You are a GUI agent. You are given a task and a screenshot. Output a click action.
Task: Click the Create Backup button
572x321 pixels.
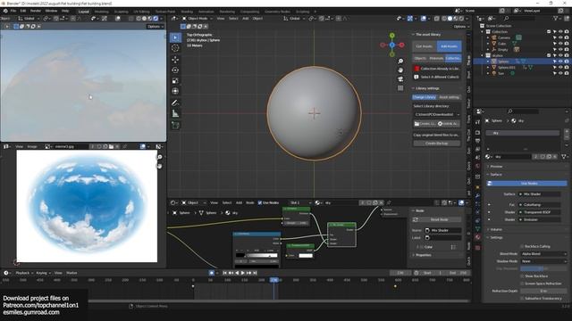pos(437,144)
